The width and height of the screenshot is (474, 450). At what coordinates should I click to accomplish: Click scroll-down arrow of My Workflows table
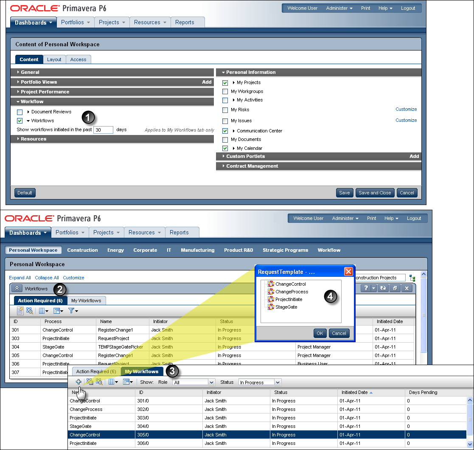pos(470,444)
